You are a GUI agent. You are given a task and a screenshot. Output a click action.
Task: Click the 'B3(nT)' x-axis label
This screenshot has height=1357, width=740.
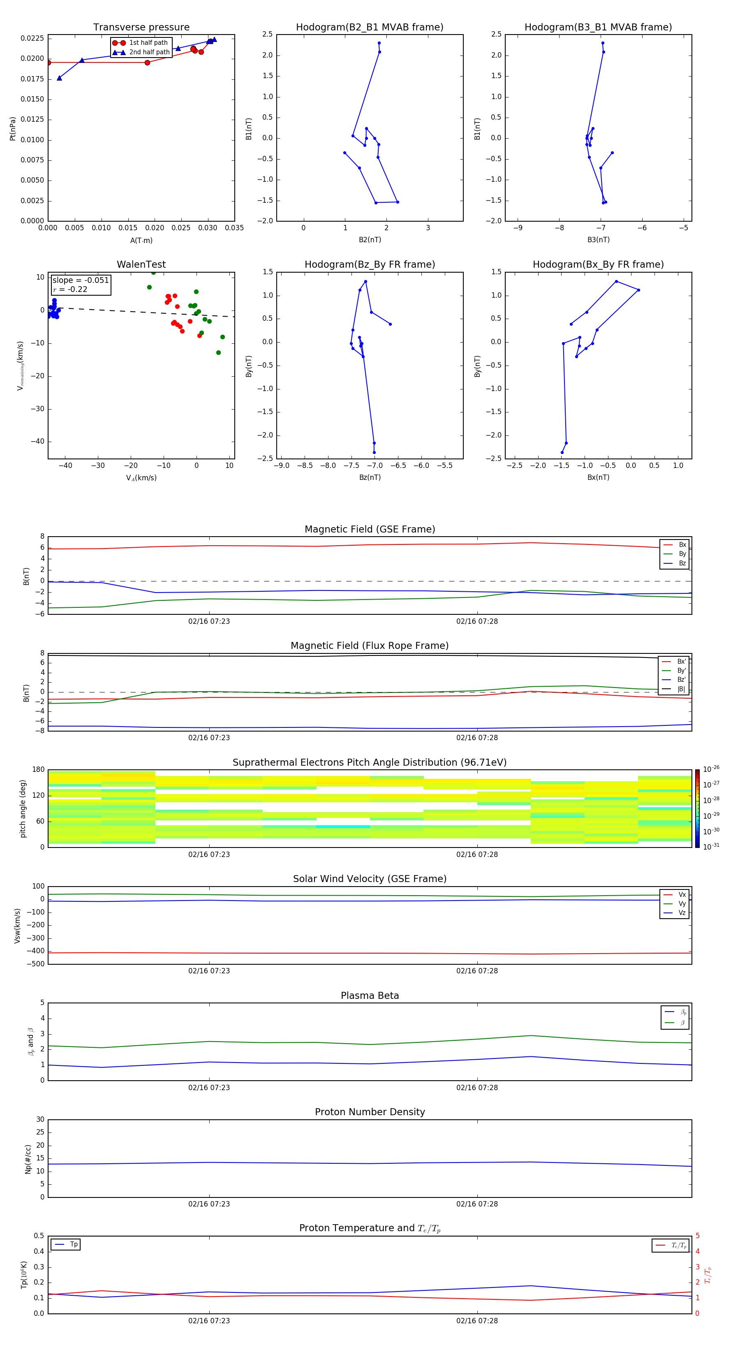598,240
